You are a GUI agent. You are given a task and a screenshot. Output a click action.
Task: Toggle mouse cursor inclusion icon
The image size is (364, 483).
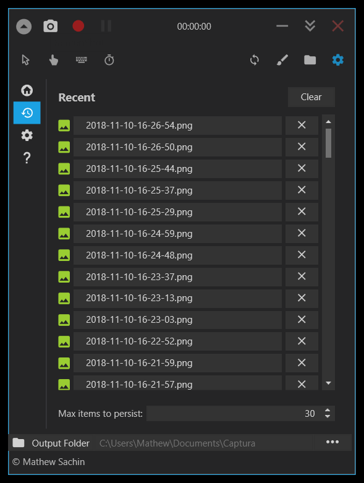pyautogui.click(x=25, y=60)
